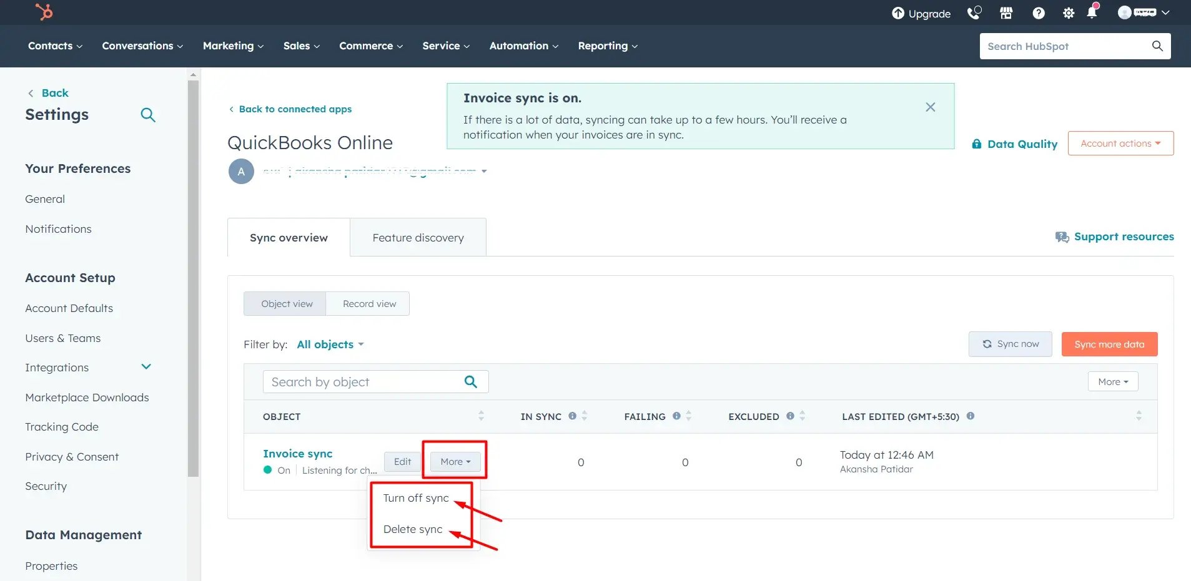Switch to Object view

pos(285,304)
